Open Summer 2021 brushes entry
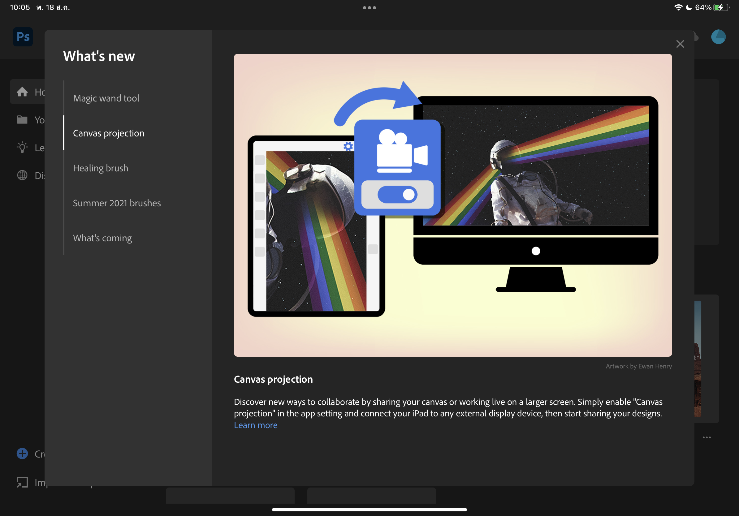 tap(117, 203)
